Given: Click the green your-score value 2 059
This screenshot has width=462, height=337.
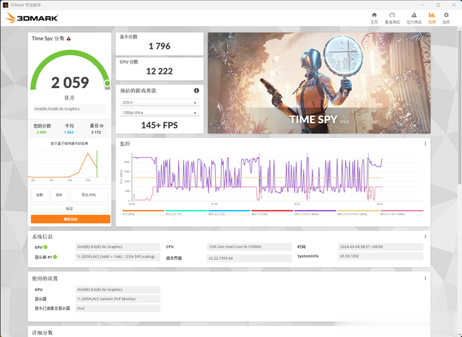Looking at the screenshot, I should click(42, 132).
